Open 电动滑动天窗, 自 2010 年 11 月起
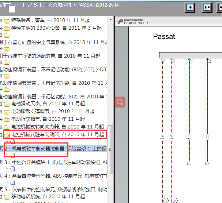Image resolution: width=222 pixels, height=203 pixels. click(48, 104)
